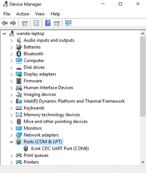Click the Network adapters icon
The height and width of the screenshot is (173, 146).
pos(19,135)
